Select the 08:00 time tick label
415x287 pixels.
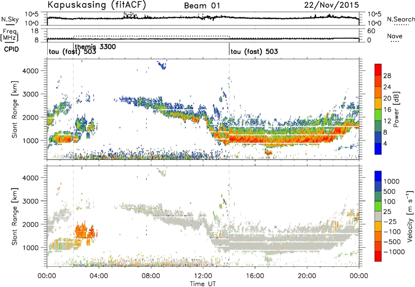click(151, 276)
